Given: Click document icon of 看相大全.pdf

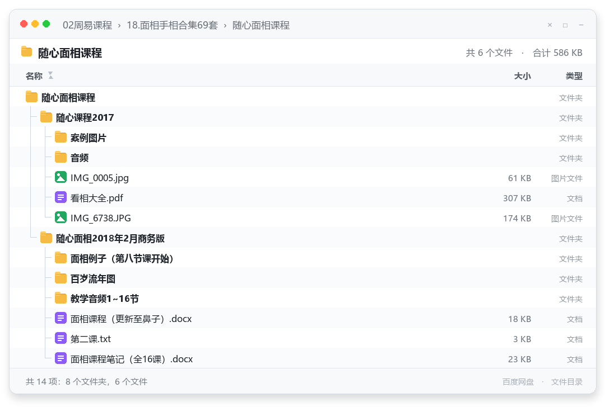Looking at the screenshot, I should point(61,197).
